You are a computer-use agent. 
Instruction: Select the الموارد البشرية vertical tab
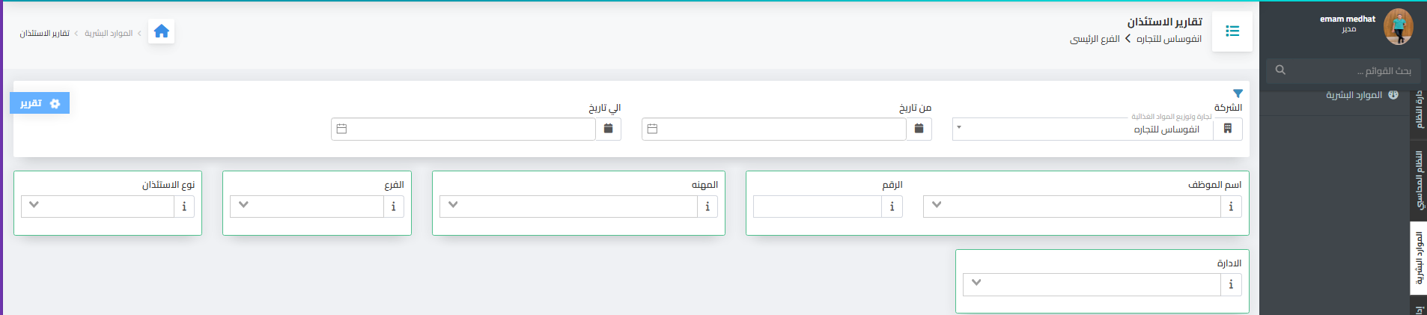1419,258
